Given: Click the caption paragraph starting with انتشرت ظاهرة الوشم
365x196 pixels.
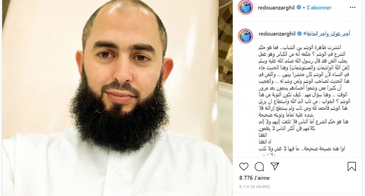Looking at the screenshot, I should tap(304, 81).
